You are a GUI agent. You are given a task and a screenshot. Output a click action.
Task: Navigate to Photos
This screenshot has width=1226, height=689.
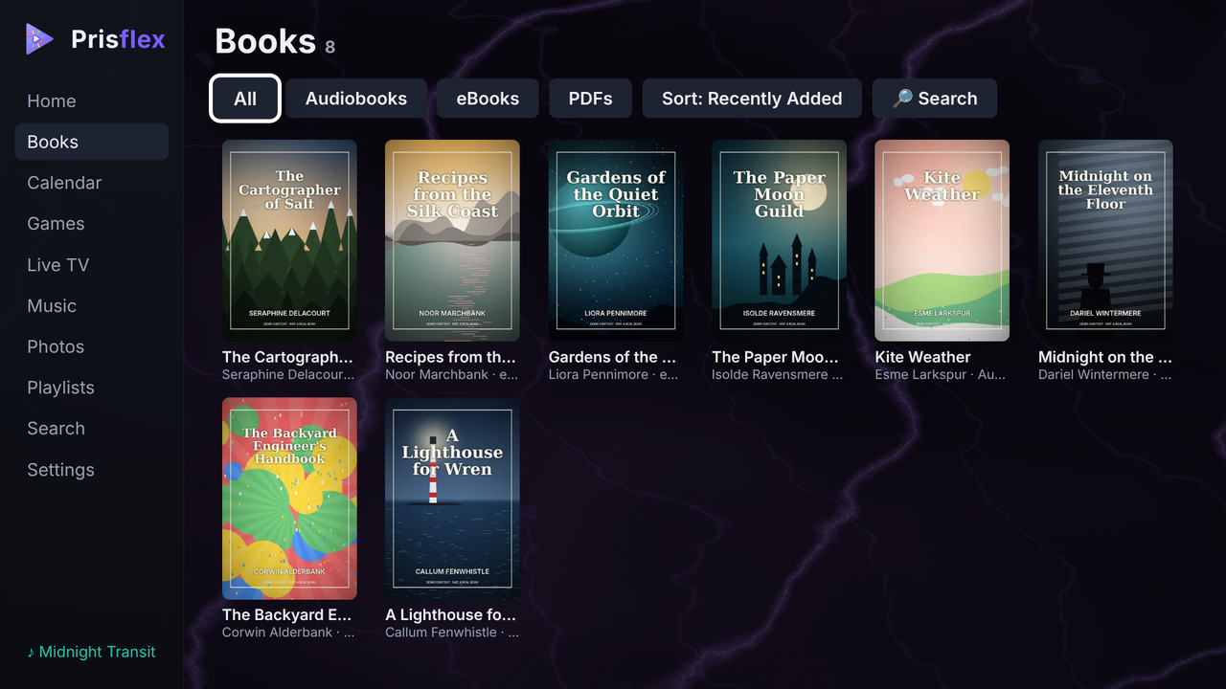click(91, 346)
